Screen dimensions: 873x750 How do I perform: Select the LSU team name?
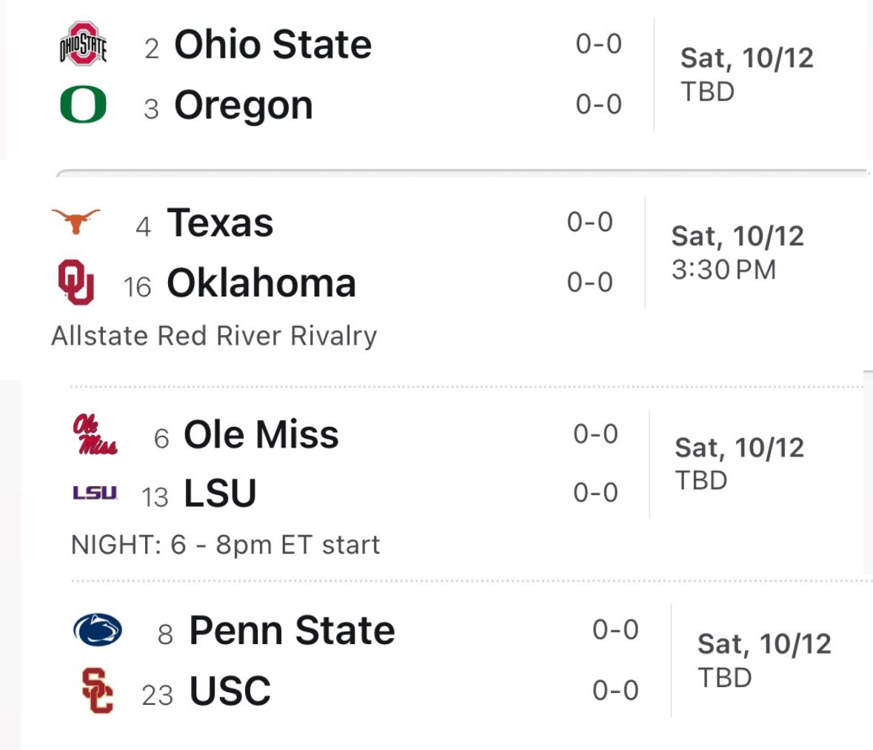click(x=220, y=494)
